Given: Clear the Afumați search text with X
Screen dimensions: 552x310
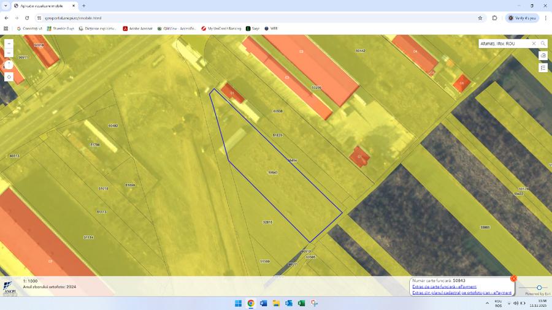Looking at the screenshot, I should click(534, 44).
